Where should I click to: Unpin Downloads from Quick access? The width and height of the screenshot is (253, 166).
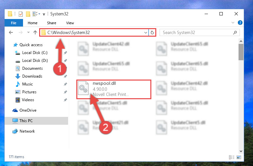click(x=65, y=76)
